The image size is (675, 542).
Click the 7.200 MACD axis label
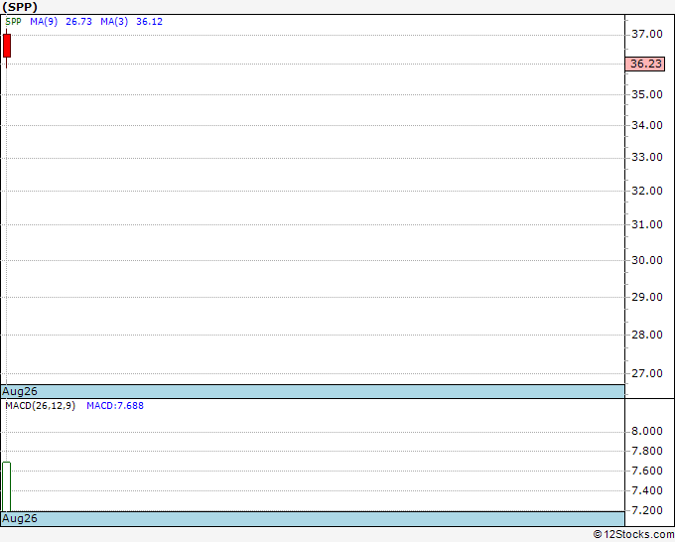[x=647, y=510]
